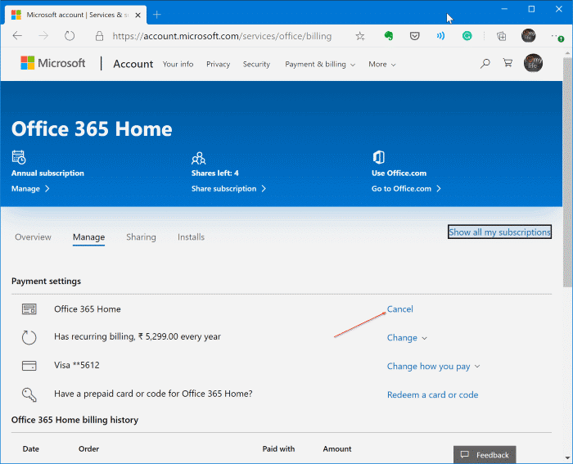This screenshot has height=464, width=573.
Task: Click the shares people icon
Action: pyautogui.click(x=198, y=158)
